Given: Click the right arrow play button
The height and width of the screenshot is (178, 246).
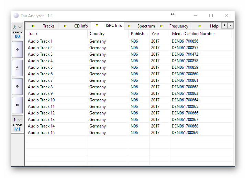Looking at the screenshot, I should [17, 87].
